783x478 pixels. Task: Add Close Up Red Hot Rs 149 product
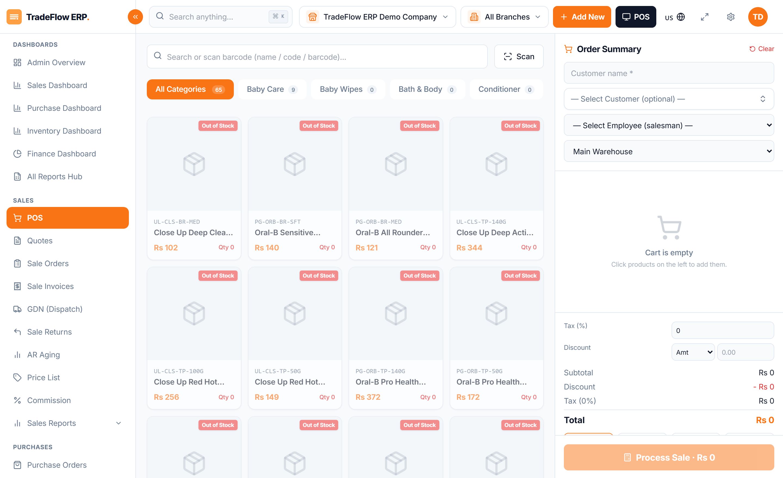coord(295,338)
